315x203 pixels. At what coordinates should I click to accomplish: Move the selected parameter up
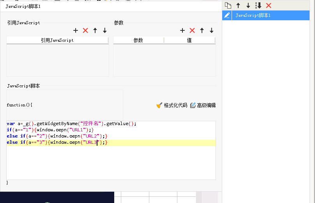pos(202,30)
